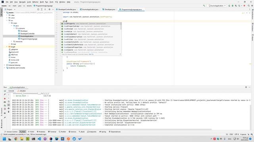Viewport: 254px width, 142px height.
Task: Open the Endpoints tool window
Action: pos(92,132)
